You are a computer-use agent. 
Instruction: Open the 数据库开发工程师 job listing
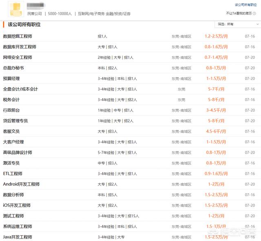(x=20, y=47)
